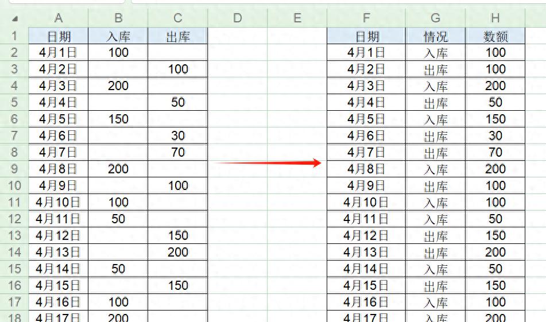The height and width of the screenshot is (322, 546).
Task: Select cell G2 with 入库
Action: point(436,52)
